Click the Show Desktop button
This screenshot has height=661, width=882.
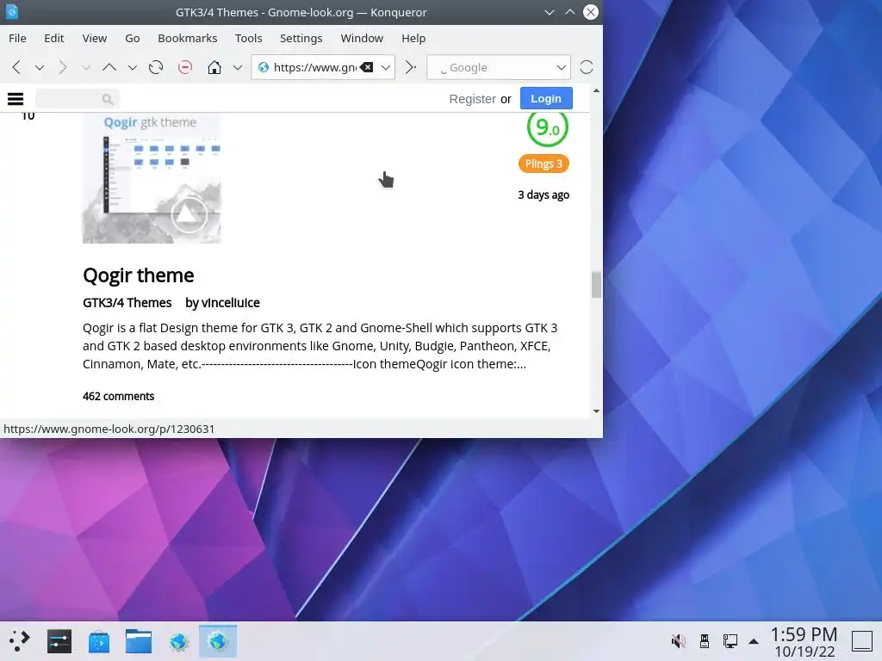pos(861,641)
